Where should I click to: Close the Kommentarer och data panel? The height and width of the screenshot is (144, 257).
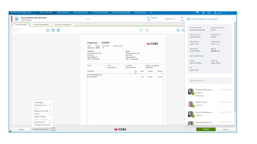coord(233,19)
